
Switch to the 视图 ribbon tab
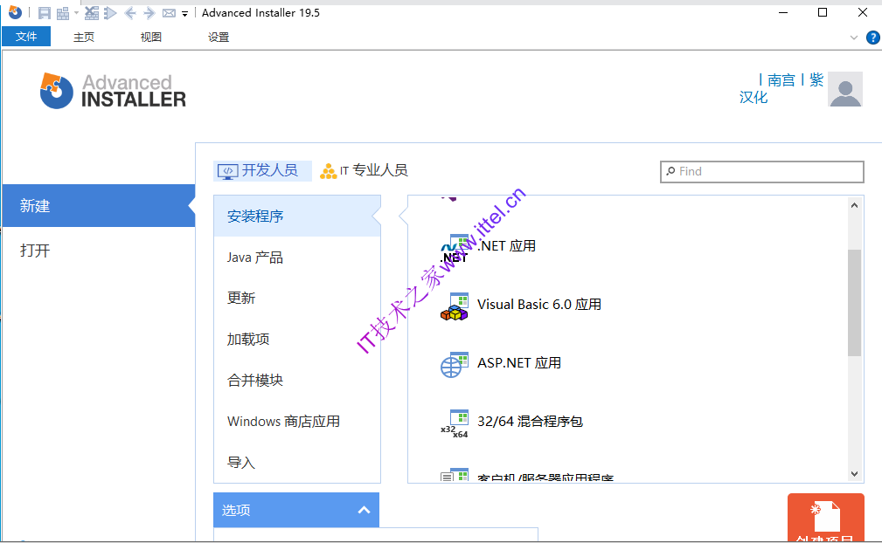(150, 37)
